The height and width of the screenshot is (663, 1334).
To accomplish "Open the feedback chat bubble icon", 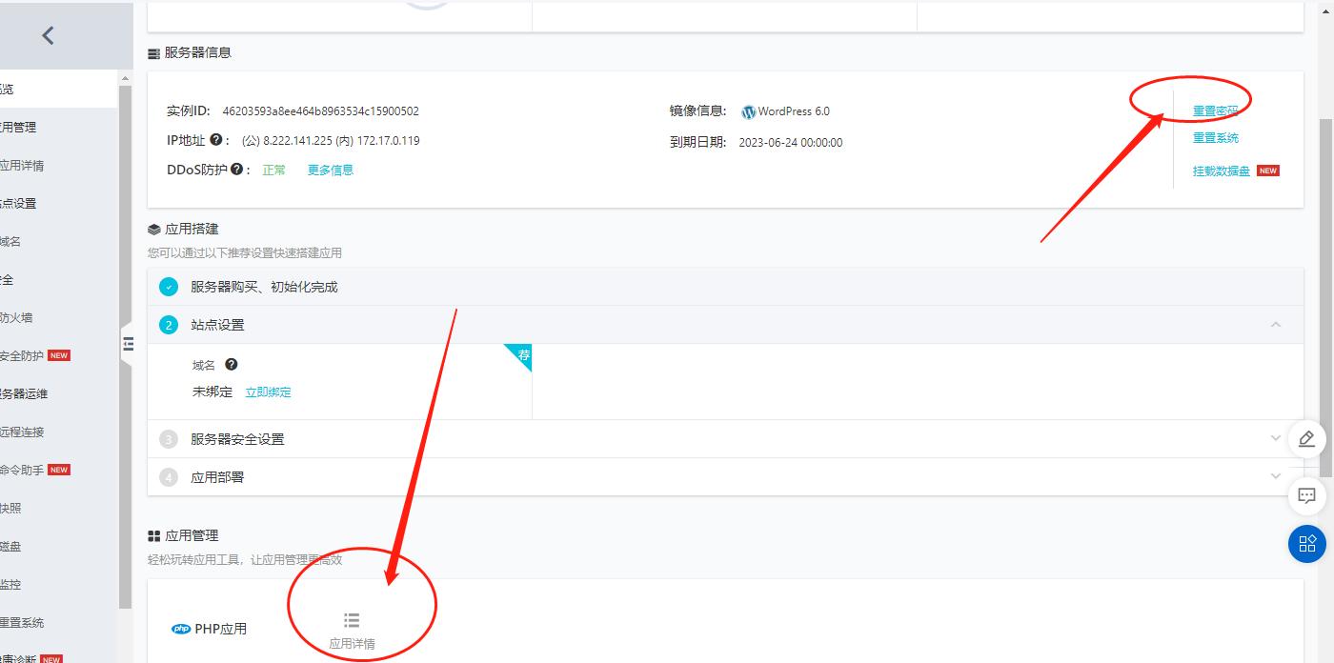I will (1306, 495).
